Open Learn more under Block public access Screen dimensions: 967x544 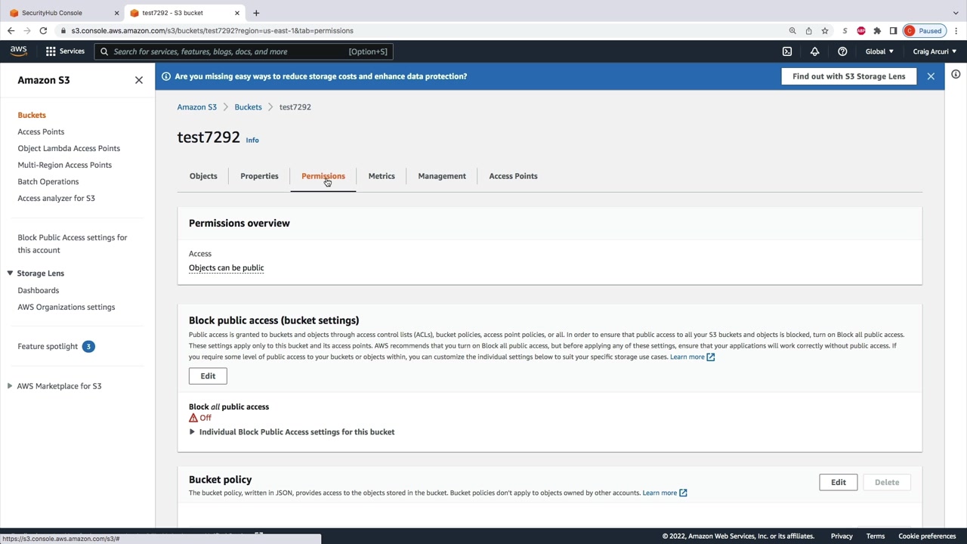[x=692, y=357]
